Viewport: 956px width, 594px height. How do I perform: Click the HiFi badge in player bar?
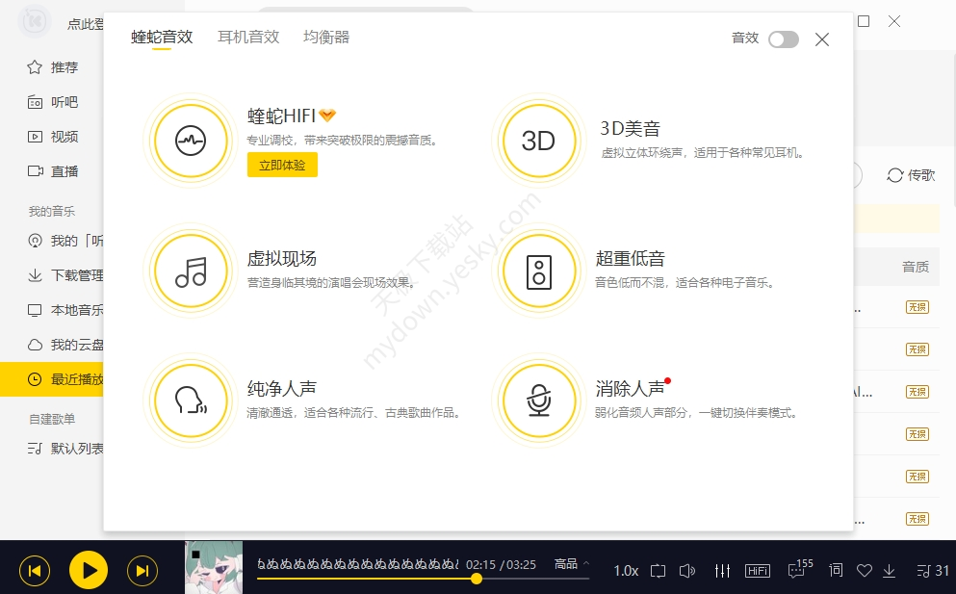758,571
